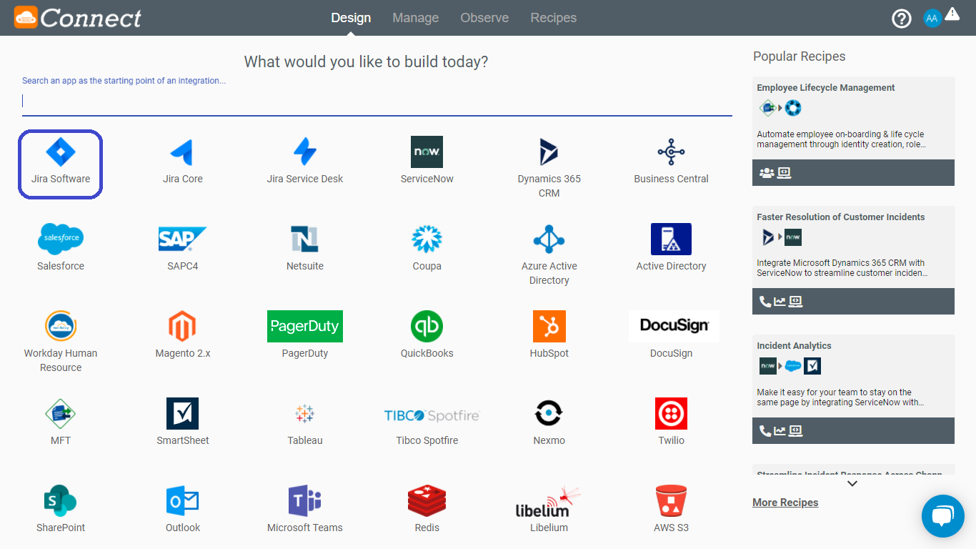Select the DocuSign app logo
The height and width of the screenshot is (549, 976).
[674, 326]
